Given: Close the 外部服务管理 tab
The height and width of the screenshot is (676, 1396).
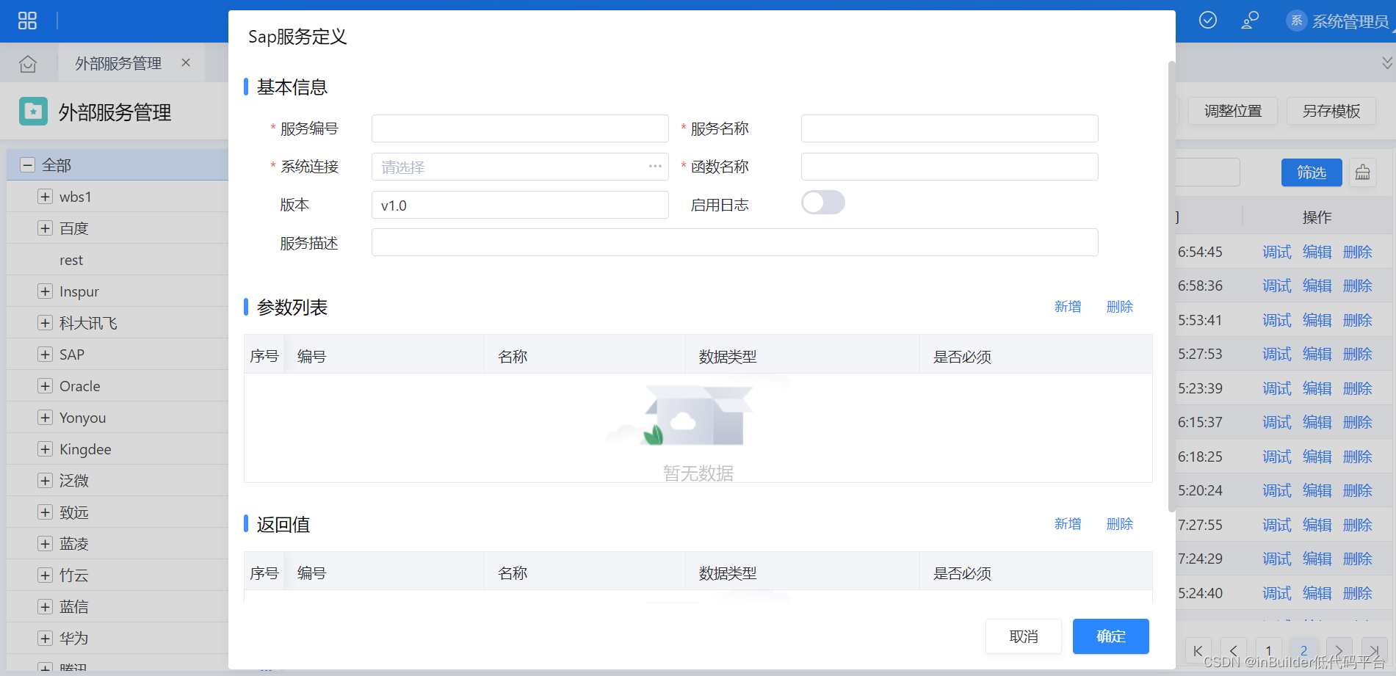Looking at the screenshot, I should click(186, 62).
